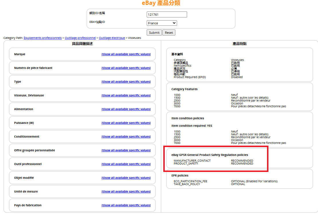Show all values for Pays de fabrication

[126, 205]
